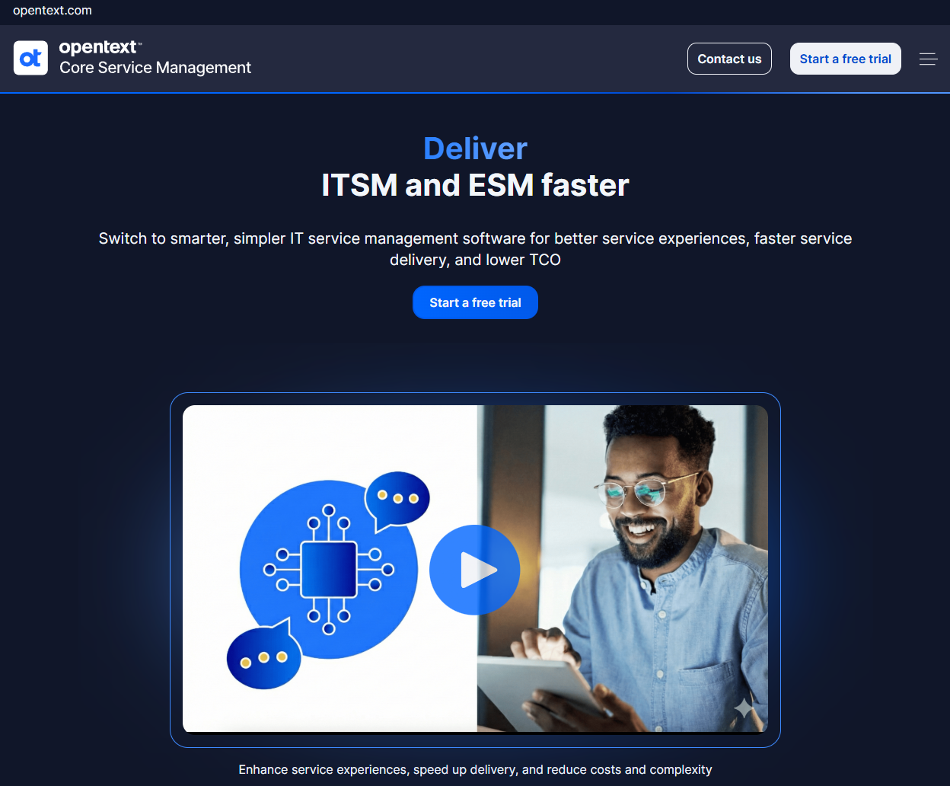
Task: Click the Core Service Management title link
Action: click(x=155, y=68)
